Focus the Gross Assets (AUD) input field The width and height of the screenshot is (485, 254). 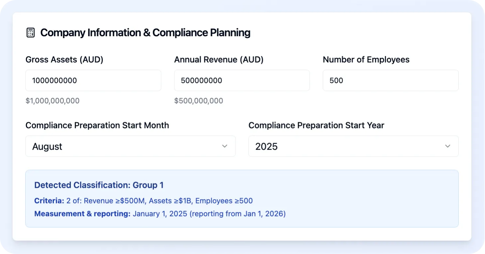[93, 80]
